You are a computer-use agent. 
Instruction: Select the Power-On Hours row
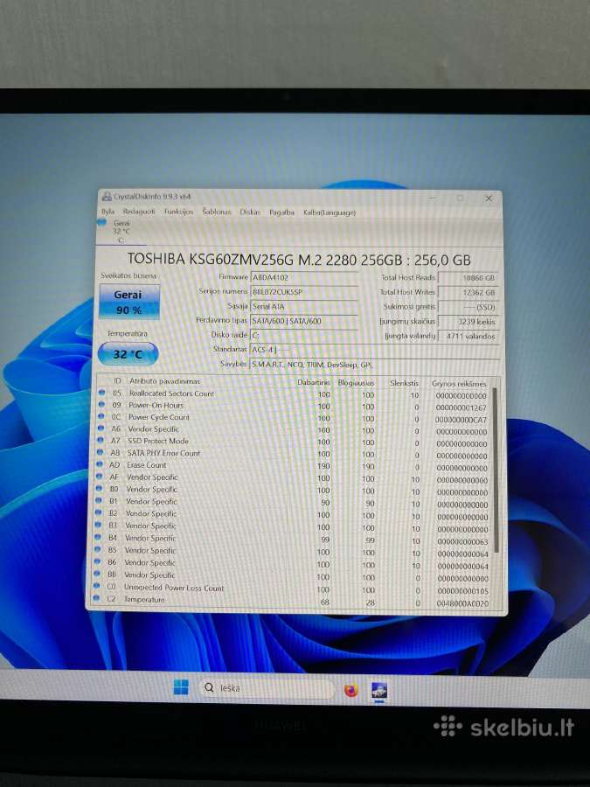[x=294, y=406]
